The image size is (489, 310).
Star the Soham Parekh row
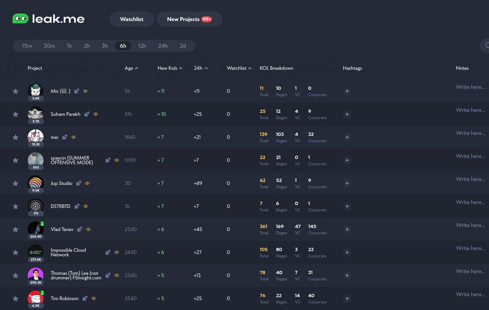(x=15, y=114)
